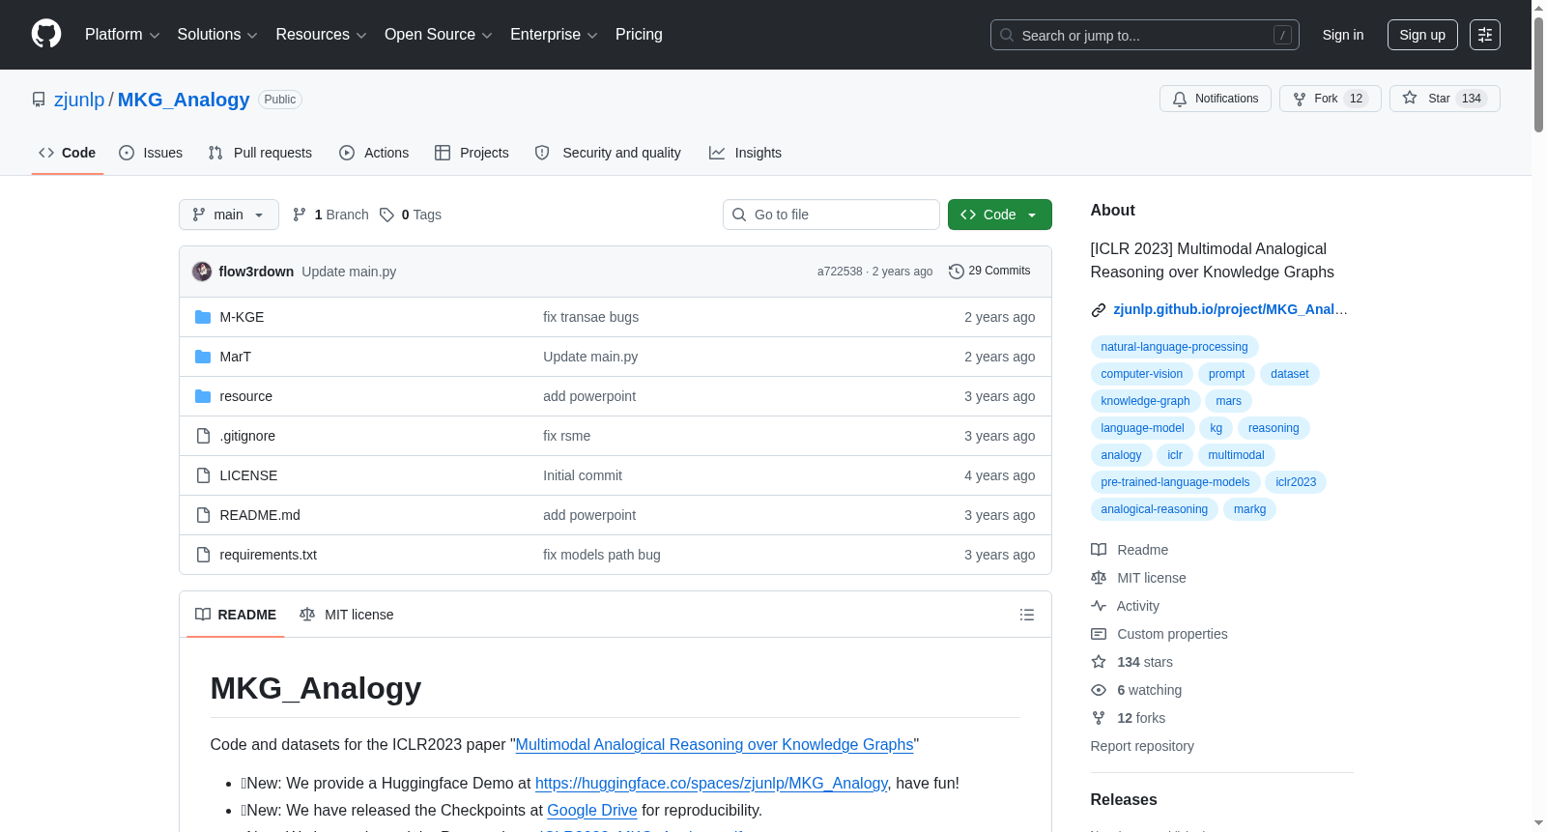The width and height of the screenshot is (1546, 832).
Task: Open the 'fix models path bug' commit message
Action: (602, 555)
